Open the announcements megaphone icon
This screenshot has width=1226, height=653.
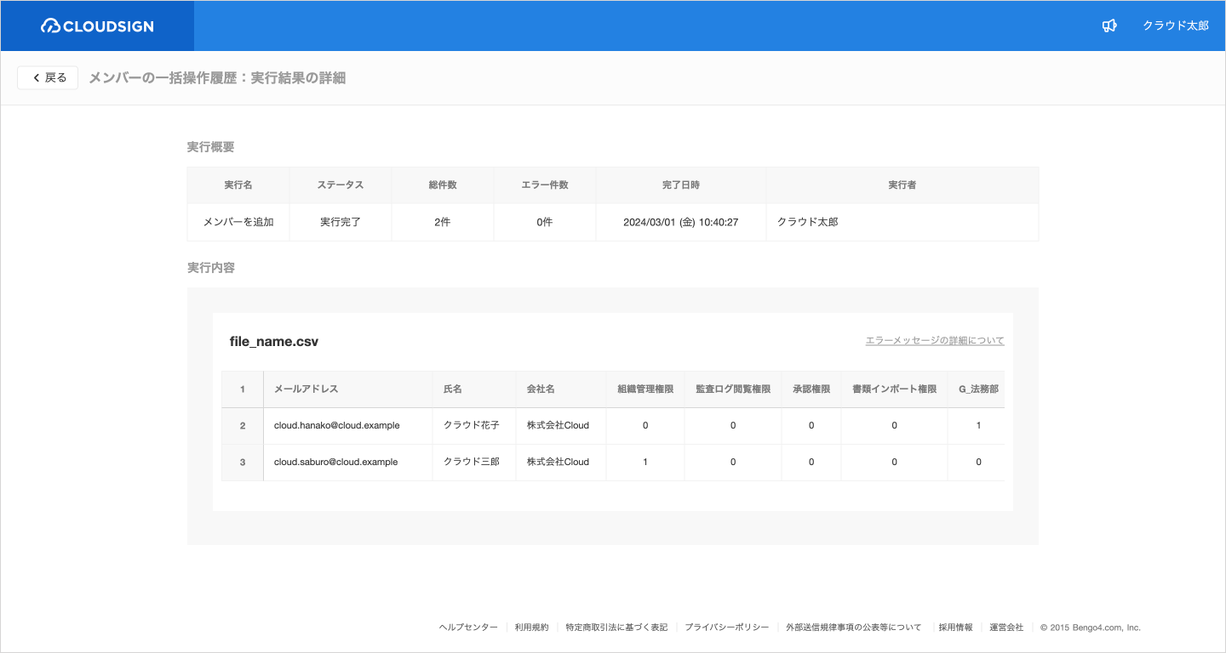click(x=1109, y=26)
